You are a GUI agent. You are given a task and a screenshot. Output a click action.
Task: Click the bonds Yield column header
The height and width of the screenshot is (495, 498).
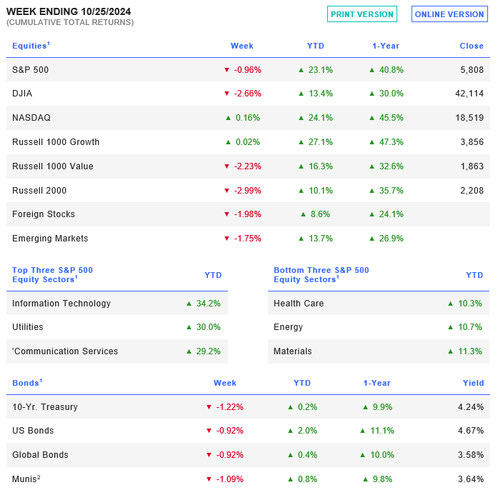[x=473, y=384]
